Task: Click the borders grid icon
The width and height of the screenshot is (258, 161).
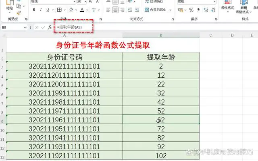Action: [60, 10]
